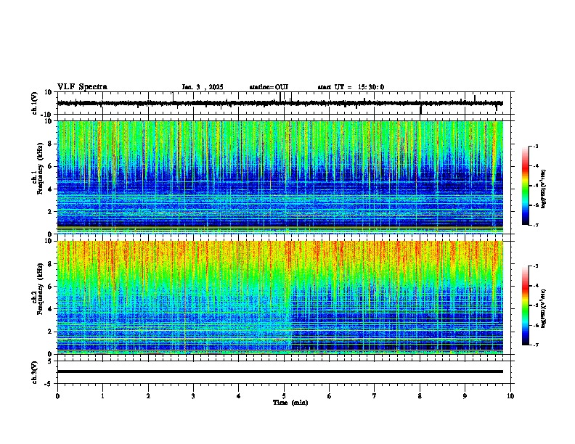Click time axis tick label "5"
Image resolution: width=575 pixels, height=444 pixels.
tap(284, 396)
